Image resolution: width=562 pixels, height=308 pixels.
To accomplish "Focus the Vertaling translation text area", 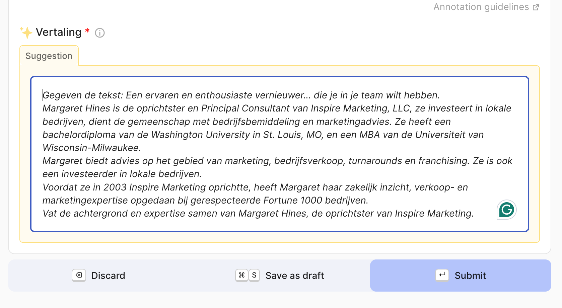I will [280, 154].
